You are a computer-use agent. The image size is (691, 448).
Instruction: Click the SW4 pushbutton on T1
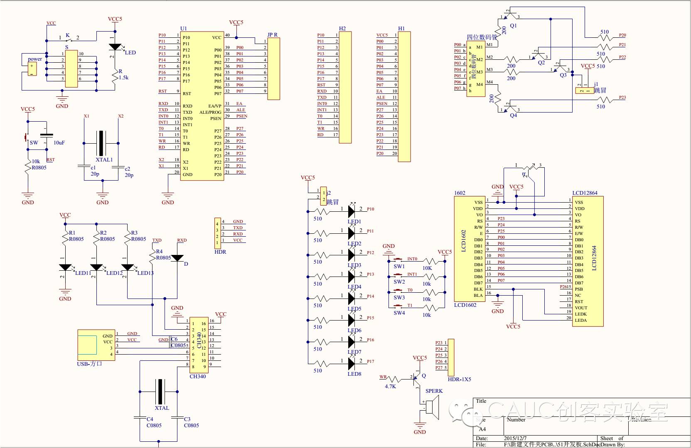(398, 307)
